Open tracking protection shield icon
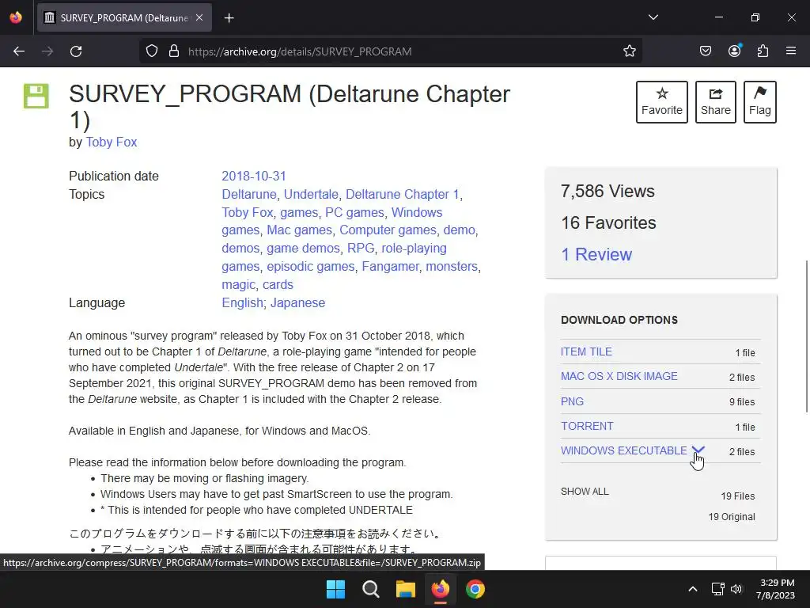Viewport: 810px width, 608px height. point(151,51)
